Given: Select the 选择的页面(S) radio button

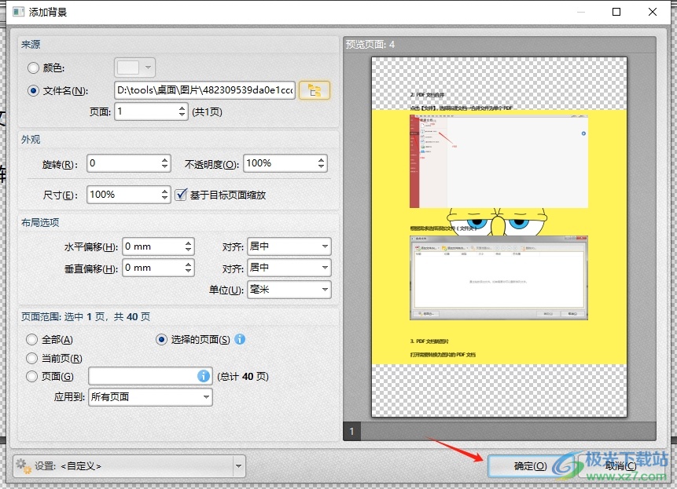Looking at the screenshot, I should tap(161, 340).
